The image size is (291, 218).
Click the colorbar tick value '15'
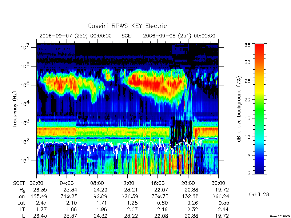pos(247,118)
